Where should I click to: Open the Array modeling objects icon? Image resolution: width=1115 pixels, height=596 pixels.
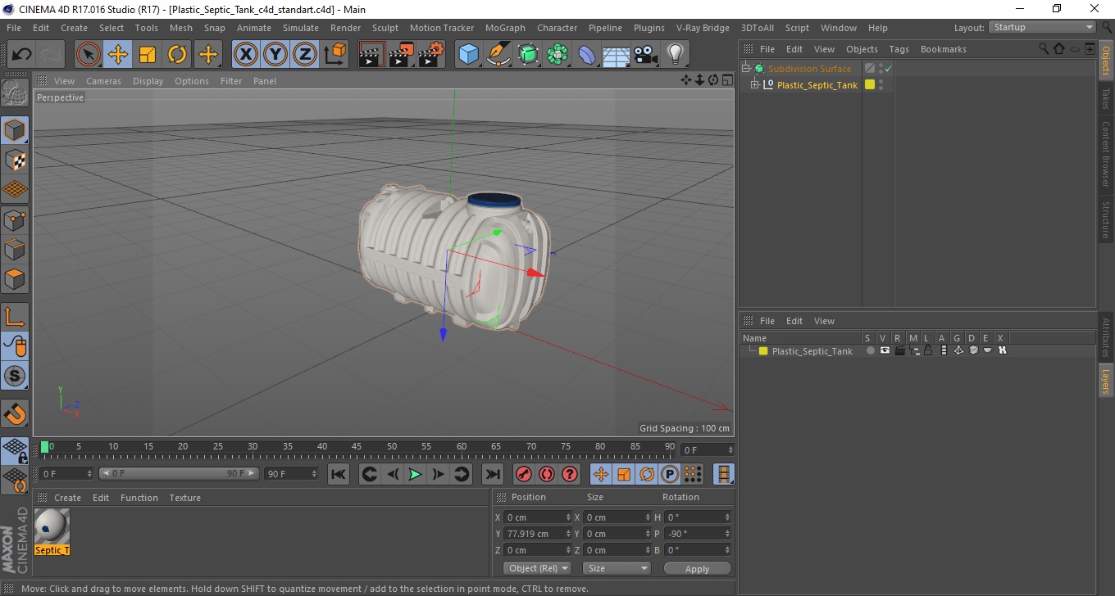557,55
